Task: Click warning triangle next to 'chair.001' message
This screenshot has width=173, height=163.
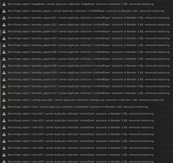Action: point(4,114)
